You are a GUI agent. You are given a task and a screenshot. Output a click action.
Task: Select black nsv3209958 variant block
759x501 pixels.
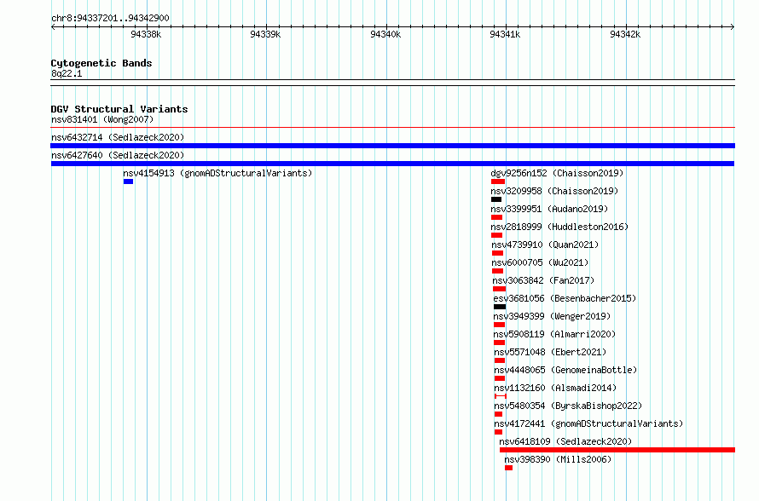[496, 199]
